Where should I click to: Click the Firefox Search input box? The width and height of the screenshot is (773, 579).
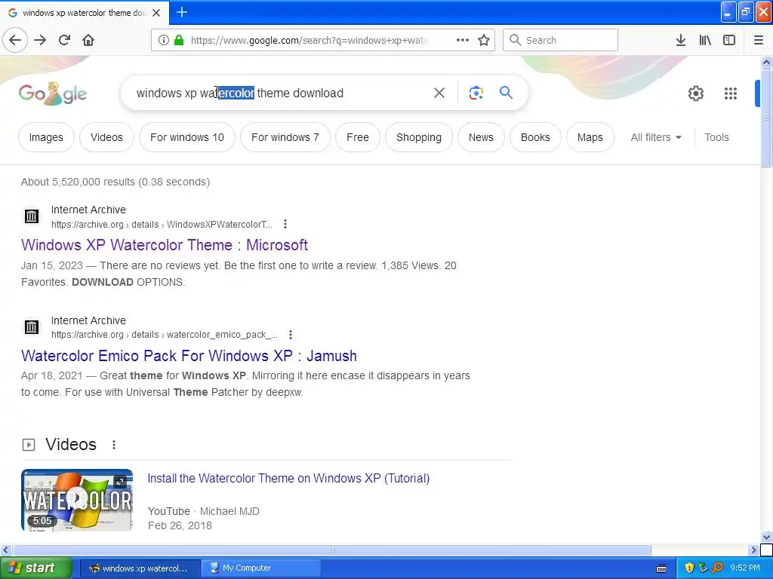pos(560,40)
